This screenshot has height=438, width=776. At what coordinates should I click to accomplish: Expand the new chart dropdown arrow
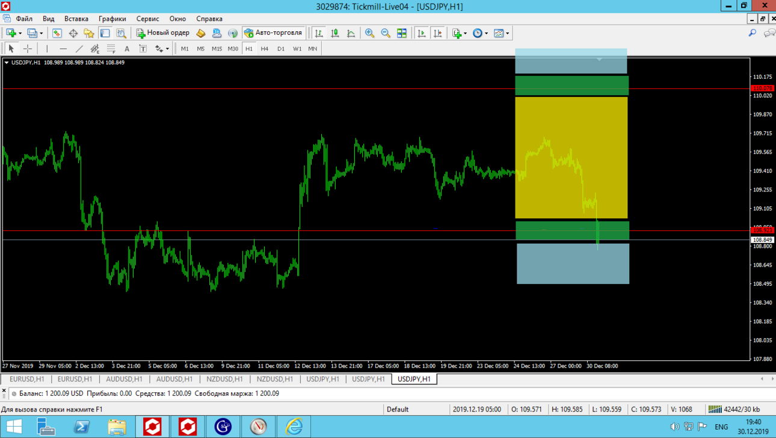pyautogui.click(x=20, y=34)
